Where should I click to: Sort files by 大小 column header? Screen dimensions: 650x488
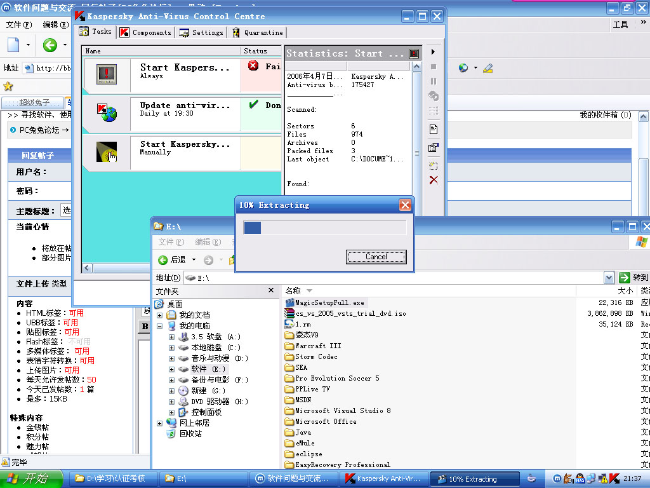607,290
